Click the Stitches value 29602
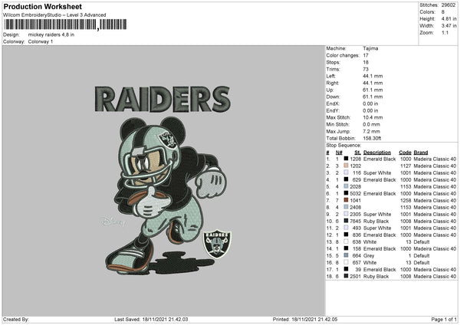 [x=449, y=5]
